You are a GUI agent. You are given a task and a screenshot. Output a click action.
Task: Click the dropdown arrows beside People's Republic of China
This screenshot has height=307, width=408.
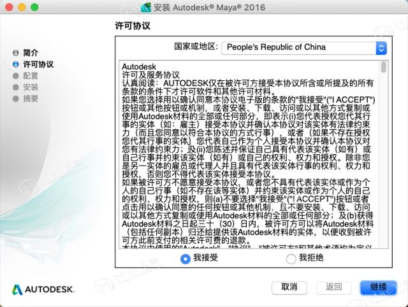point(381,48)
